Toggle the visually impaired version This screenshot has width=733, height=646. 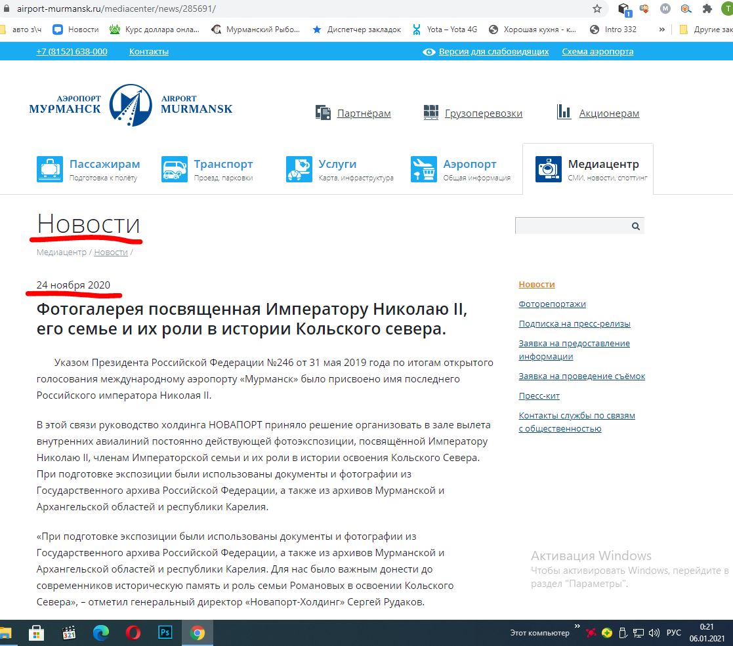(x=486, y=51)
